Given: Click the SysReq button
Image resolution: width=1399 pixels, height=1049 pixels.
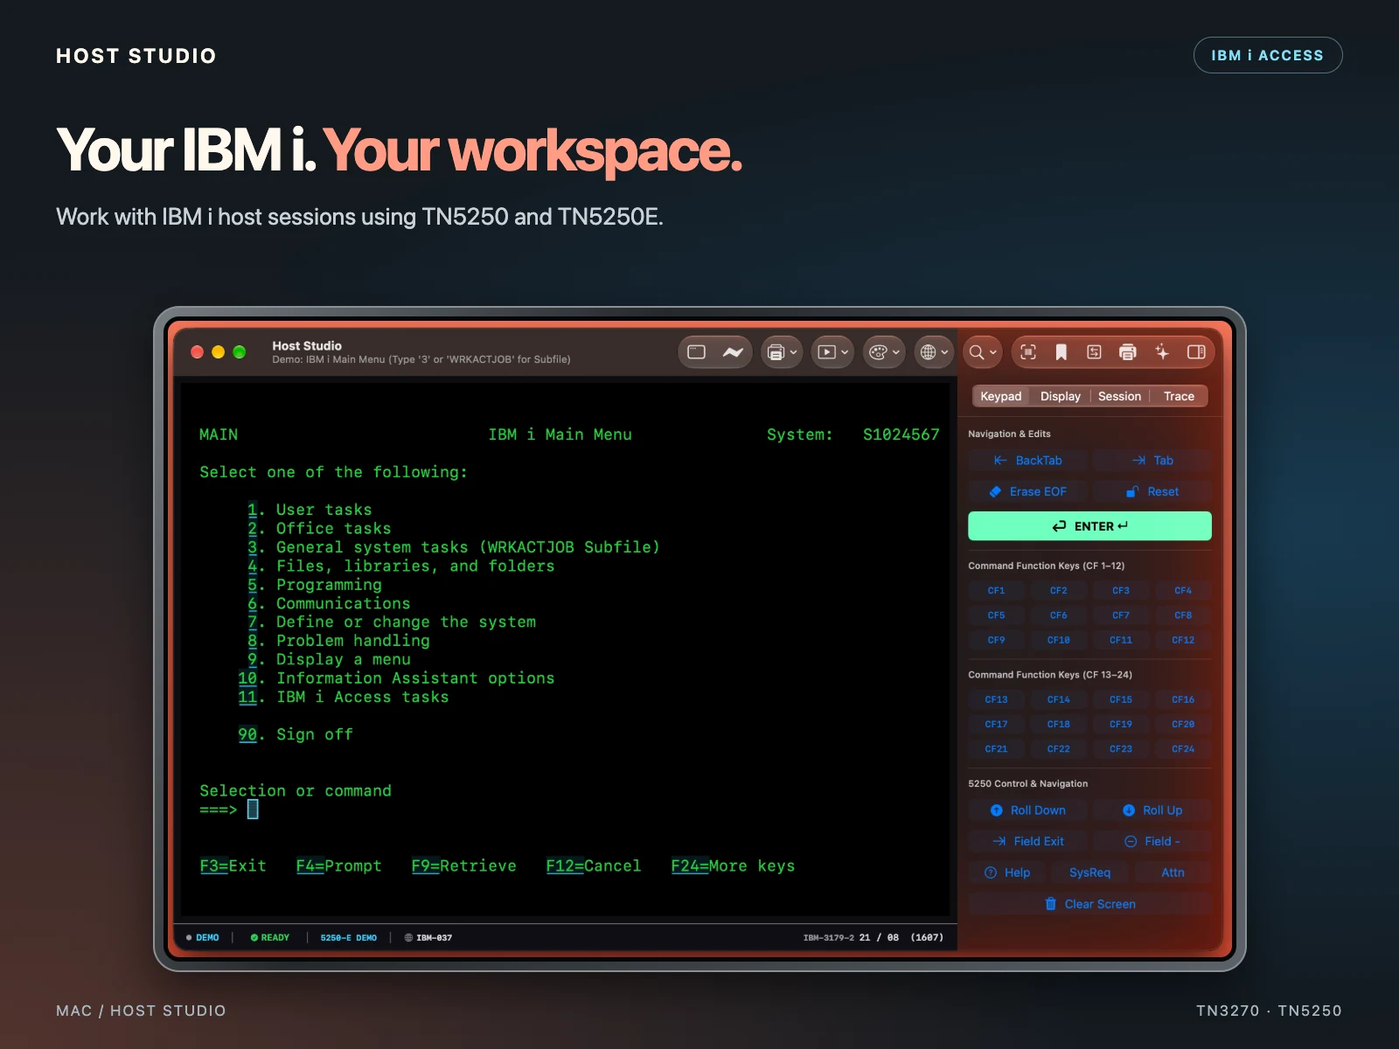Looking at the screenshot, I should (x=1089, y=872).
